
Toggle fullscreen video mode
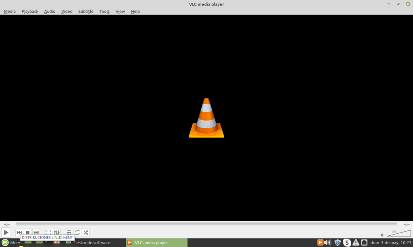click(48, 233)
